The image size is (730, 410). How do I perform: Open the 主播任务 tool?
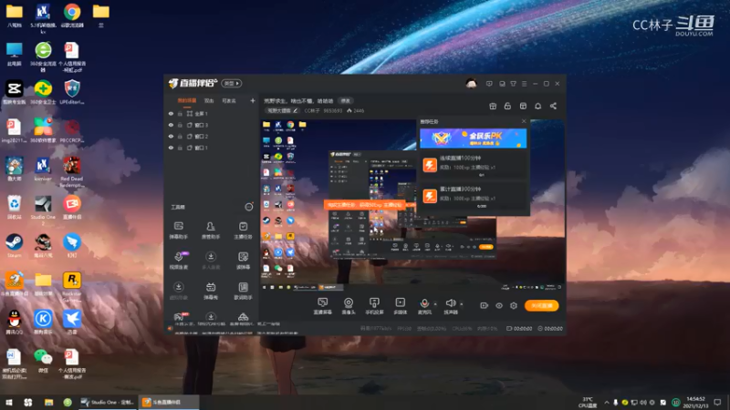(x=243, y=231)
